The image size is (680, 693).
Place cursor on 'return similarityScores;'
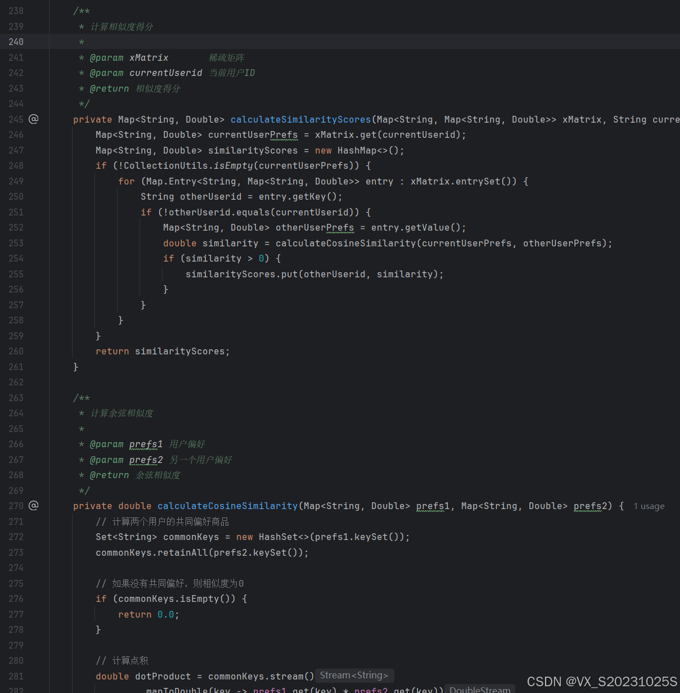pyautogui.click(x=163, y=351)
